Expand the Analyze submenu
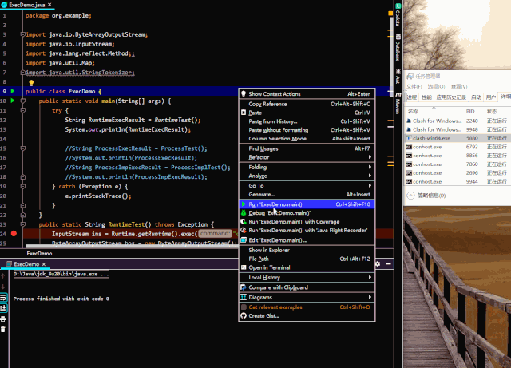511x368 pixels. point(307,176)
